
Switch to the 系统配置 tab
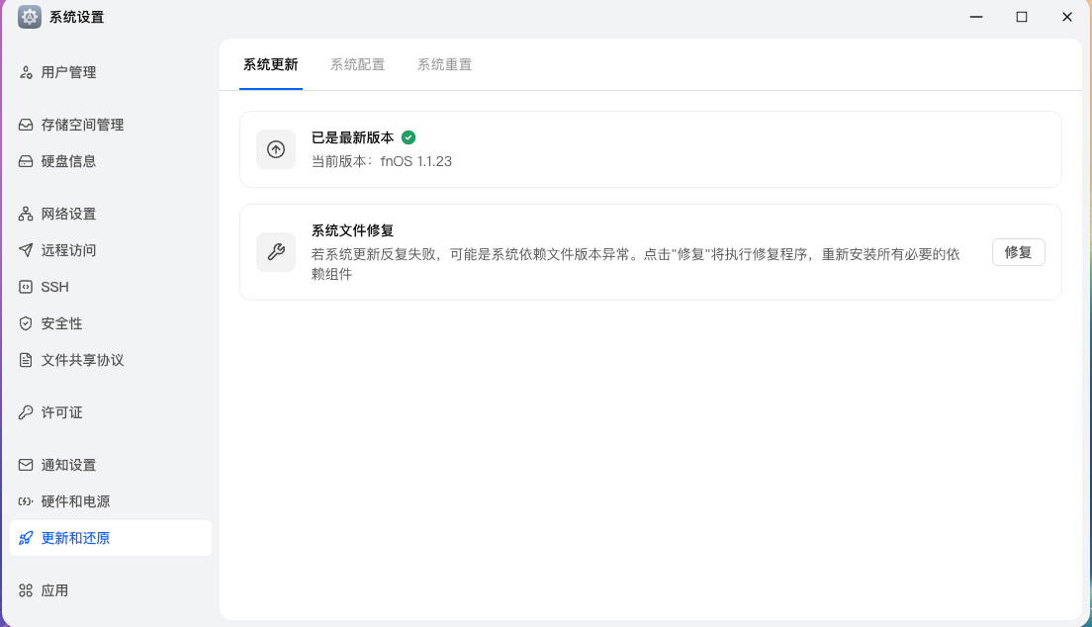357,65
